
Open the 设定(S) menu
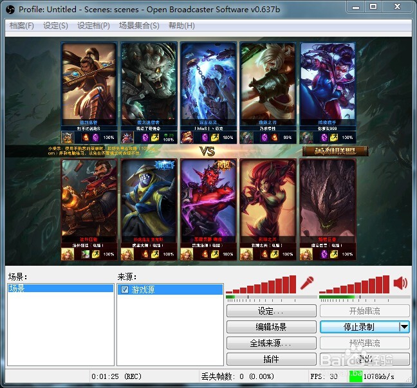click(55, 26)
